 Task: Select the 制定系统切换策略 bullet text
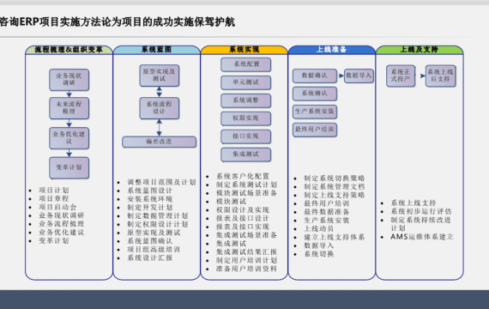[x=335, y=179]
